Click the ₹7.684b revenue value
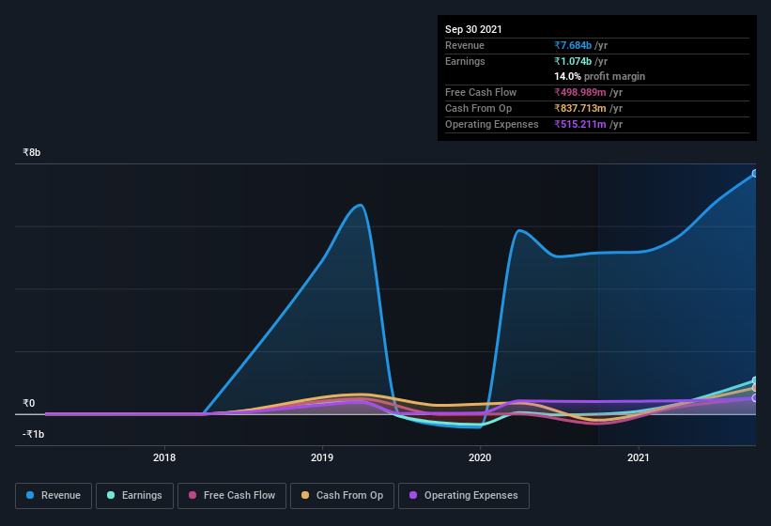This screenshot has height=526, width=771. pyautogui.click(x=573, y=45)
